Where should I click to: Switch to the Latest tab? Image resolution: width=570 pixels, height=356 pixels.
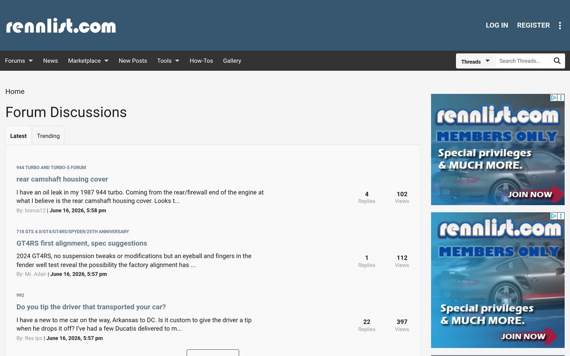click(19, 136)
